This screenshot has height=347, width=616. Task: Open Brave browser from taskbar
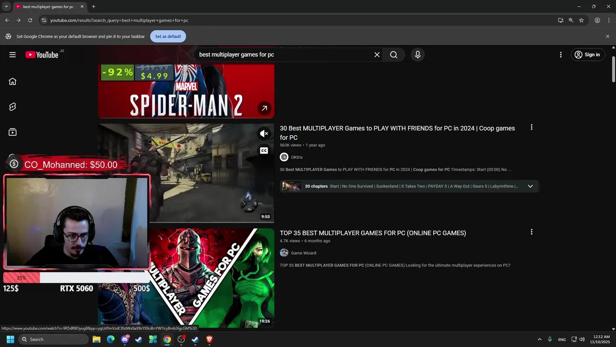(x=209, y=339)
